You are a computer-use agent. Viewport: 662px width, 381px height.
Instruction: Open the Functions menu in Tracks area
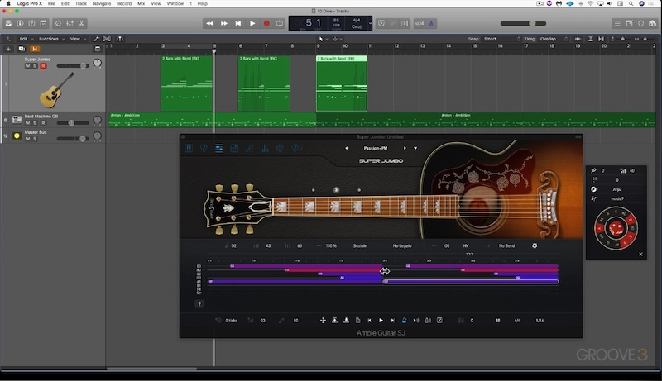pyautogui.click(x=51, y=39)
